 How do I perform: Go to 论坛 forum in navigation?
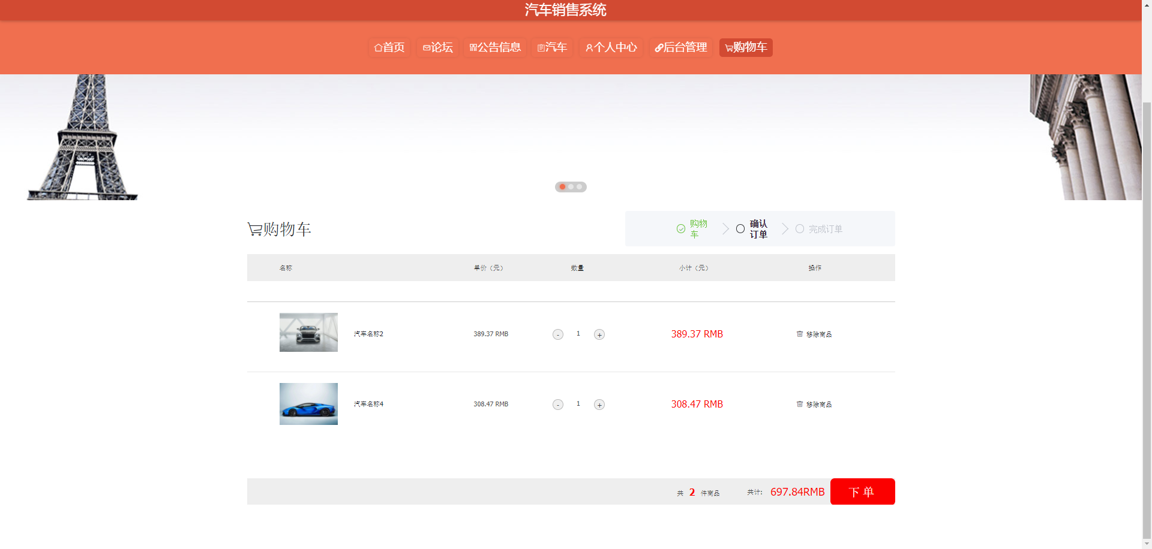click(437, 47)
